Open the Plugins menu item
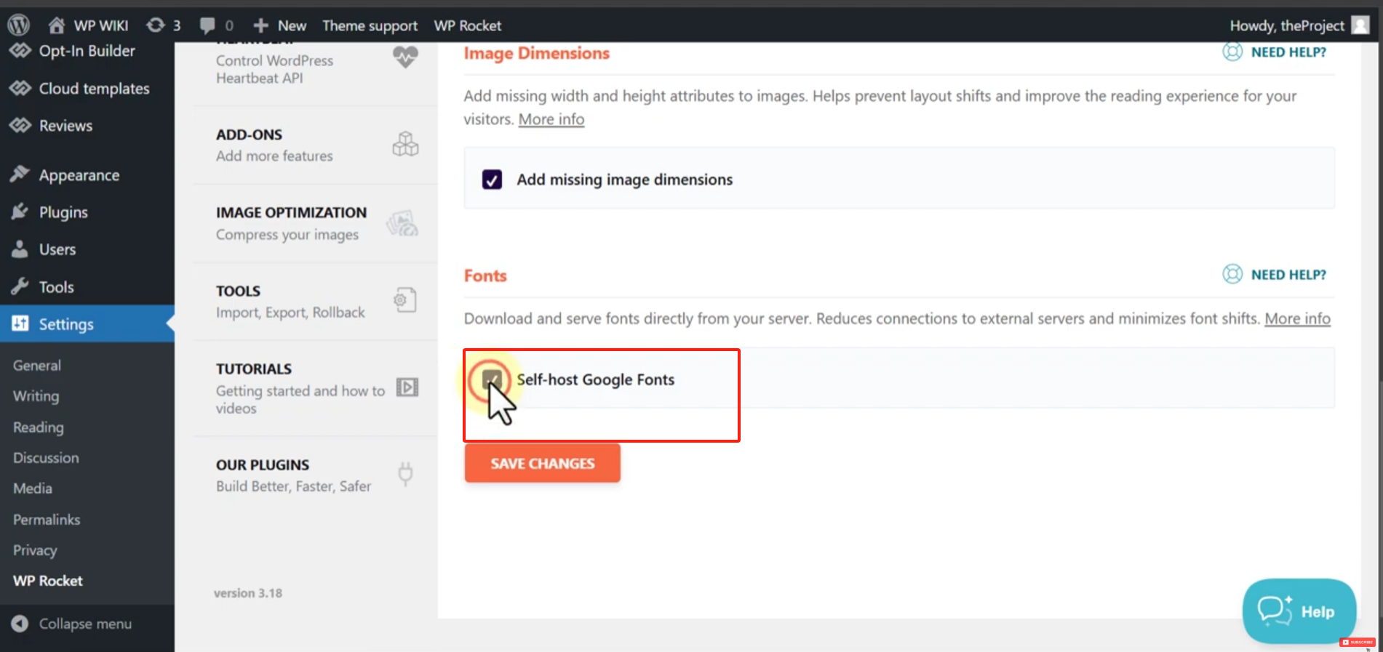Image resolution: width=1383 pixels, height=652 pixels. [63, 212]
